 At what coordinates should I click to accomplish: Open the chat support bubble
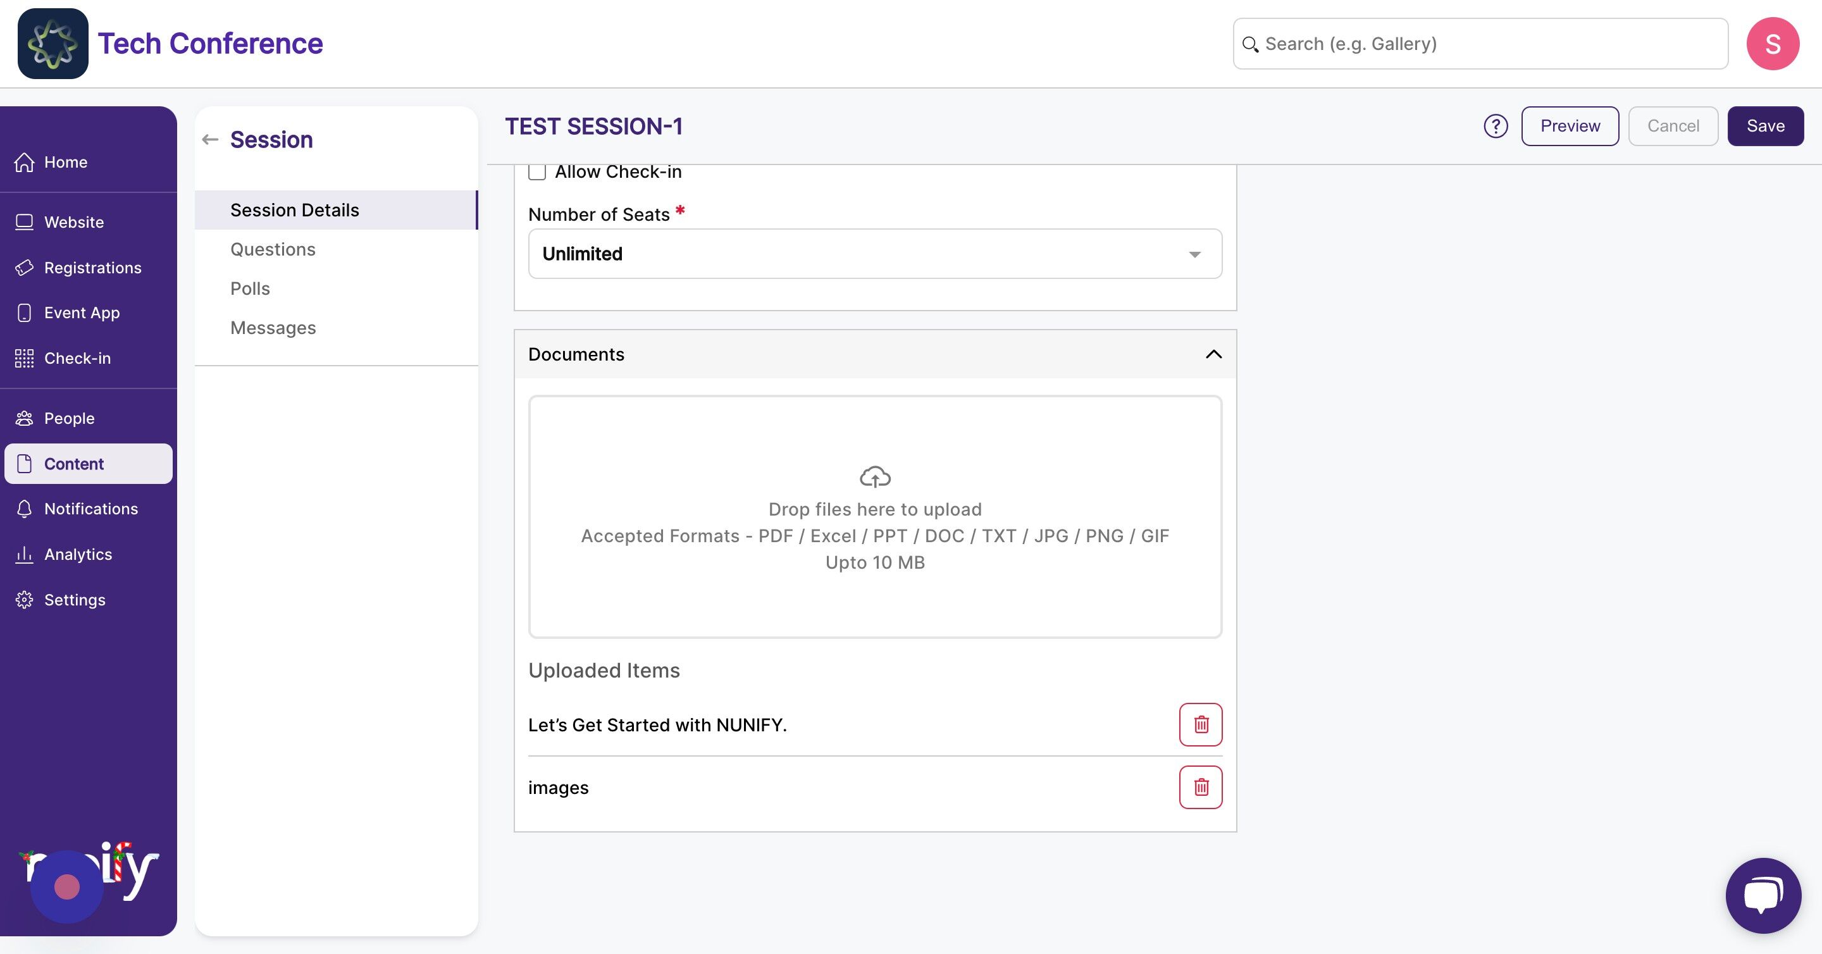1763,895
